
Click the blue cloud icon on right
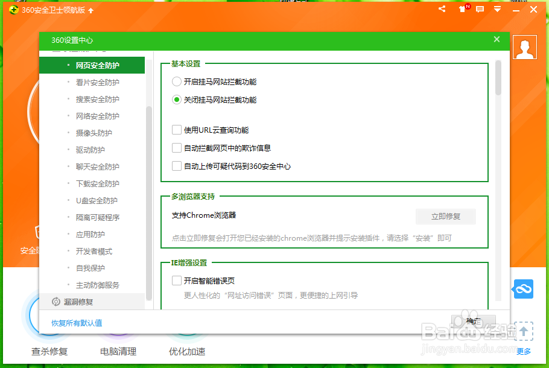(524, 289)
